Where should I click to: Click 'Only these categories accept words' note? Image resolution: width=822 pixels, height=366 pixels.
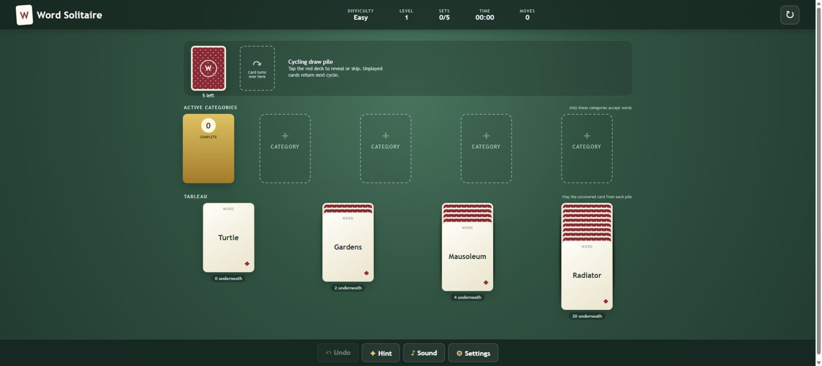click(600, 108)
